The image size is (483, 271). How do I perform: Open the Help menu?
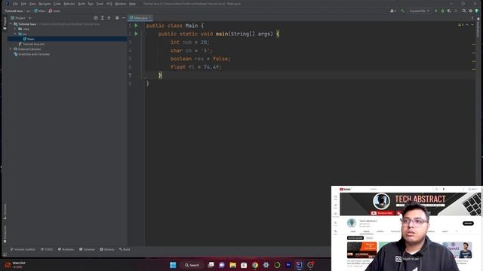point(133,4)
